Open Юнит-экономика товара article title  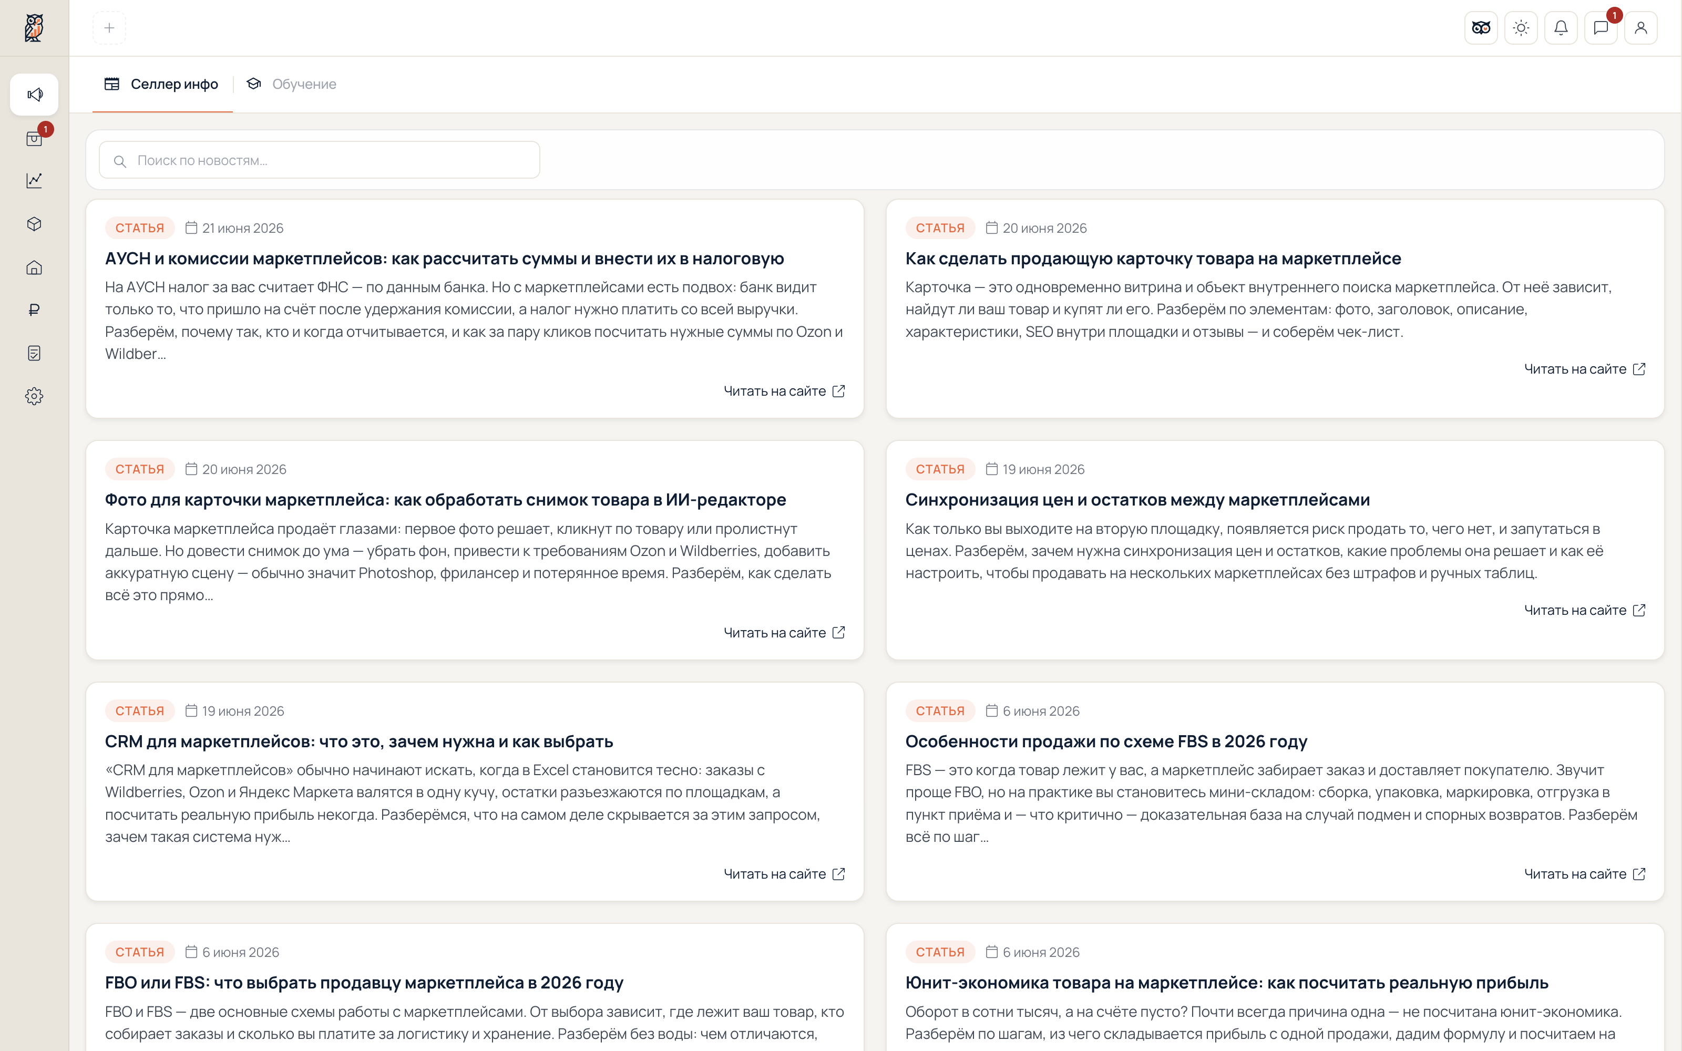click(1226, 982)
